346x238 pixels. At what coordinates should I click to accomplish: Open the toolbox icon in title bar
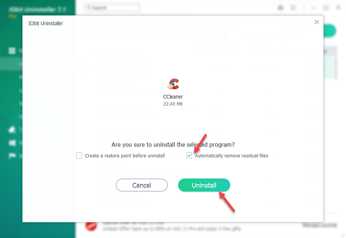pyautogui.click(x=280, y=7)
